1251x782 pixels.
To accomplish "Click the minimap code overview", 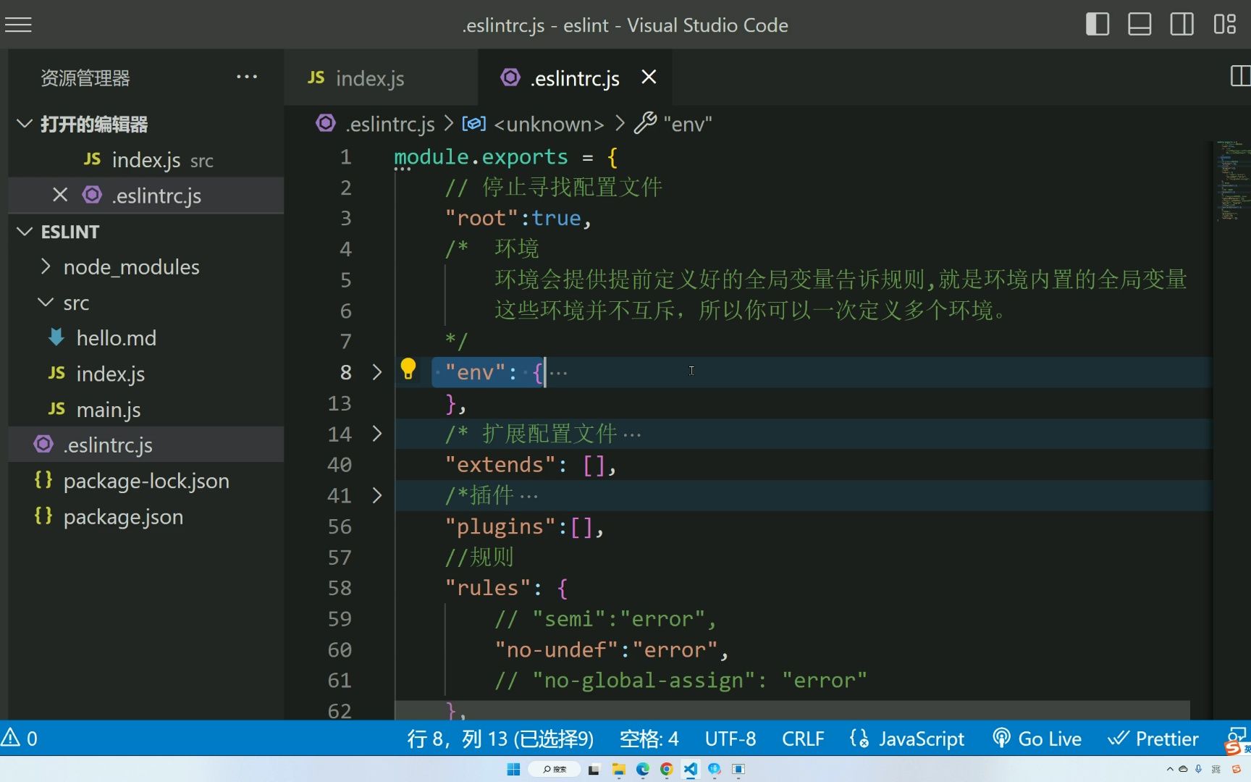I will 1232,181.
